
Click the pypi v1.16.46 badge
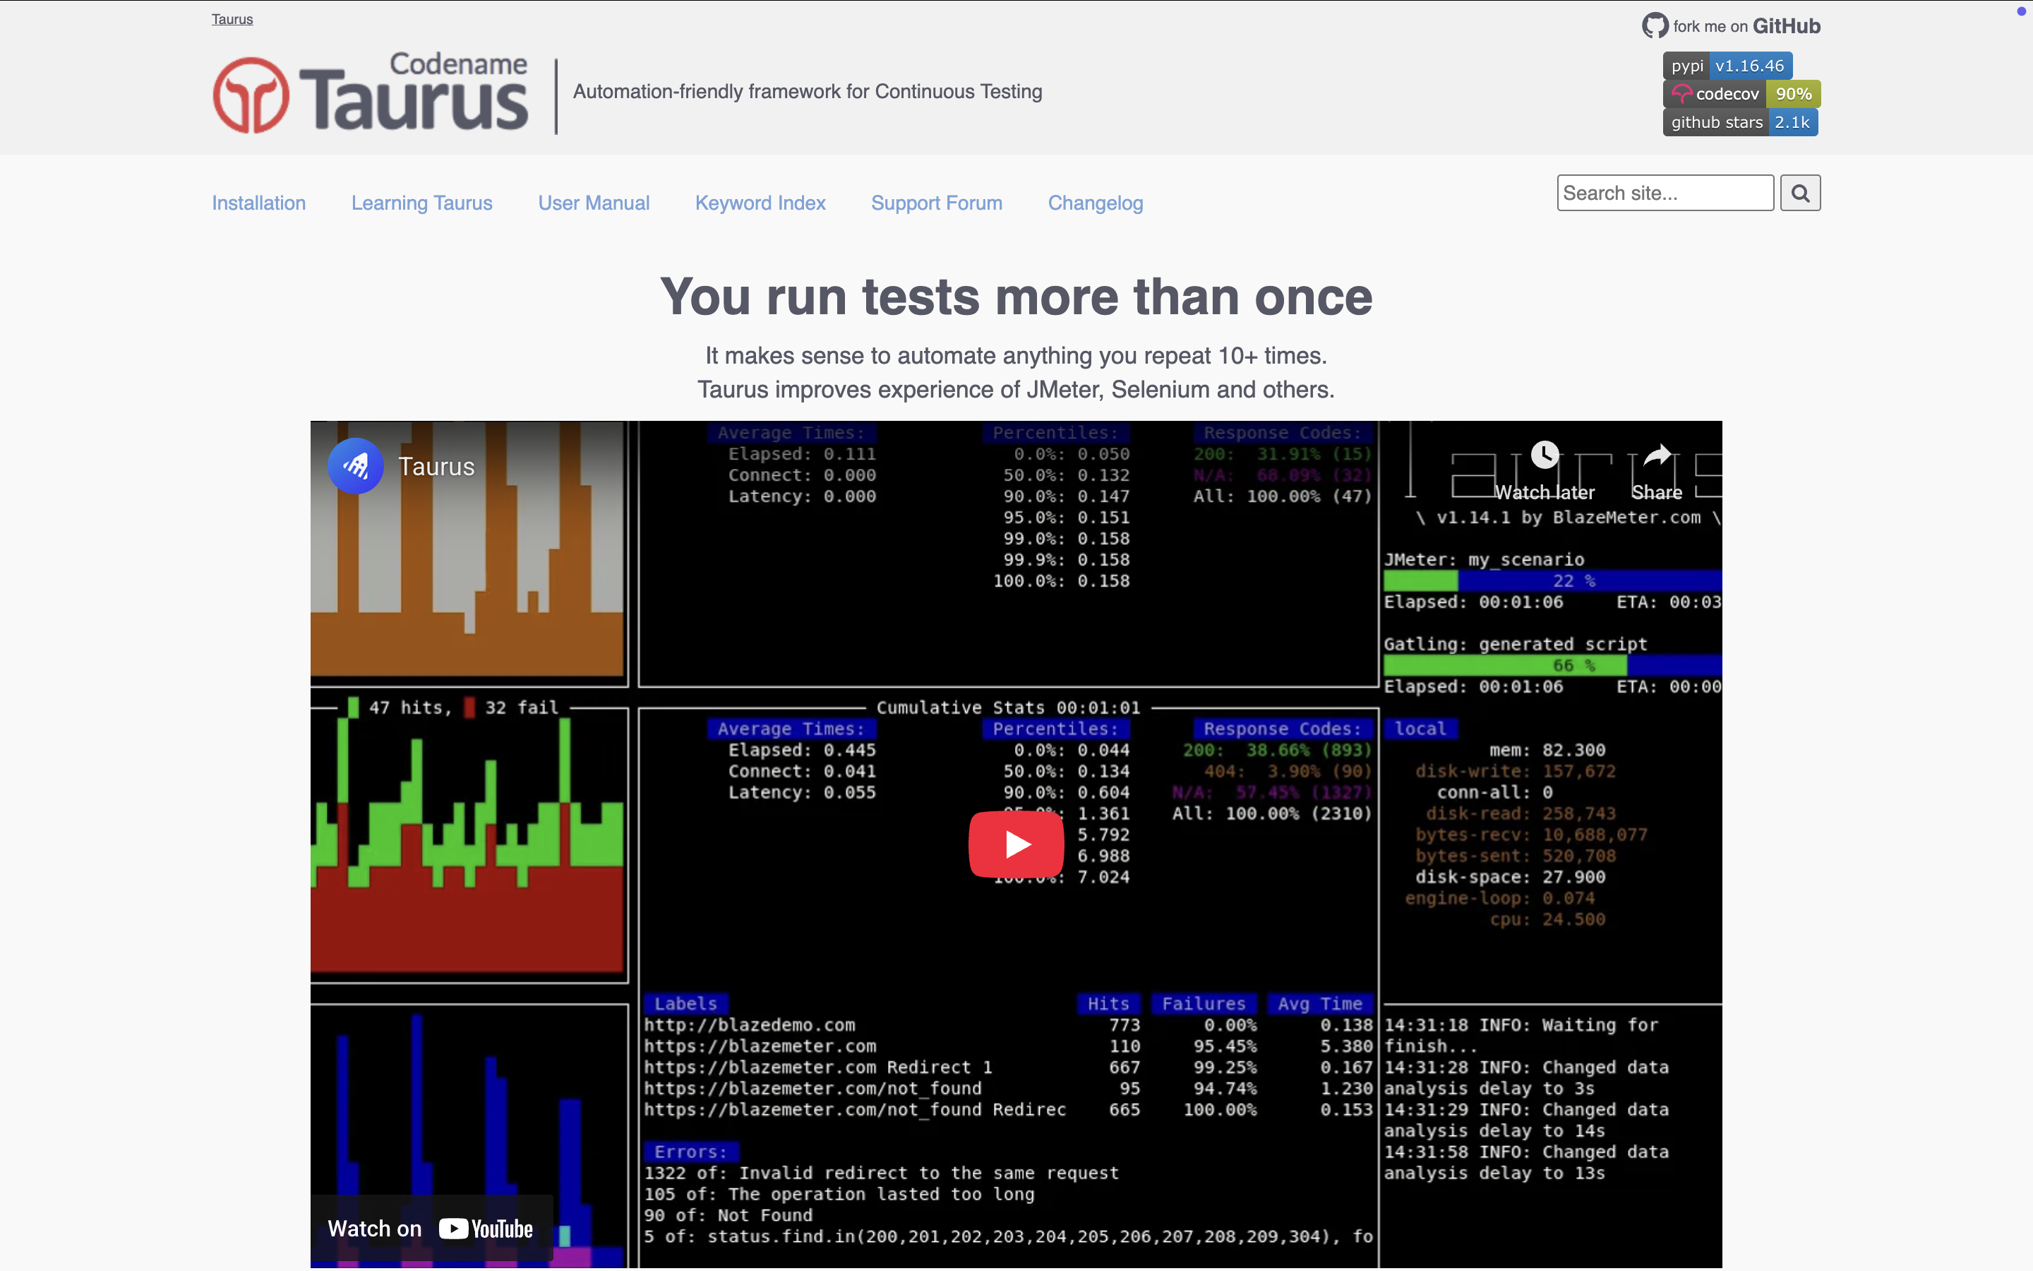(x=1727, y=65)
